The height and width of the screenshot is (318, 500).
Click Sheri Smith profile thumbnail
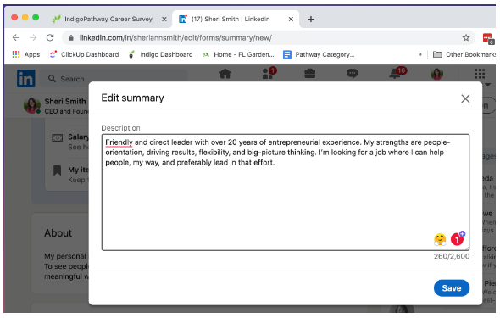[x=32, y=105]
